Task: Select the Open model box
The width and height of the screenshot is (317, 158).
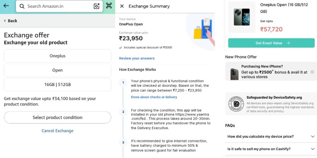Action: pos(57,70)
